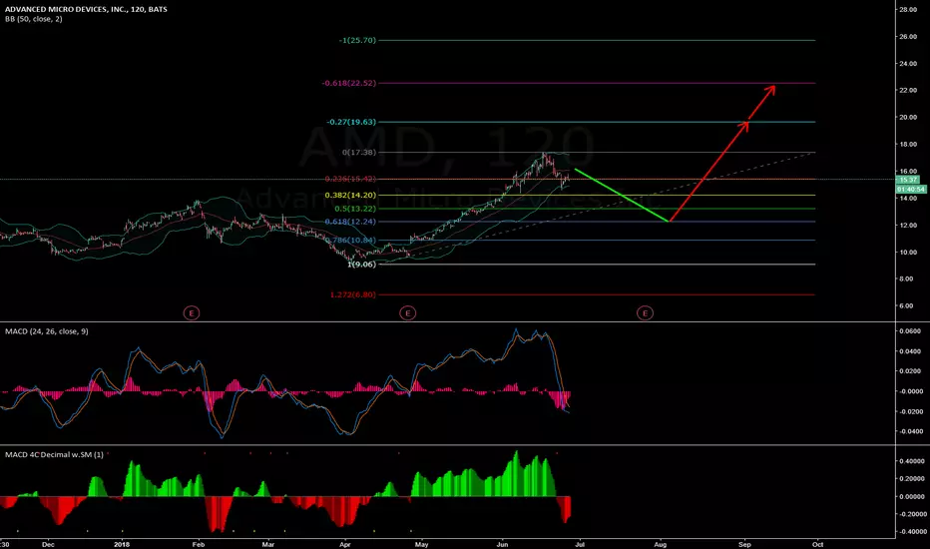Click the Aug label on time axis
Viewport: 930px width, 549px height.
tap(661, 544)
